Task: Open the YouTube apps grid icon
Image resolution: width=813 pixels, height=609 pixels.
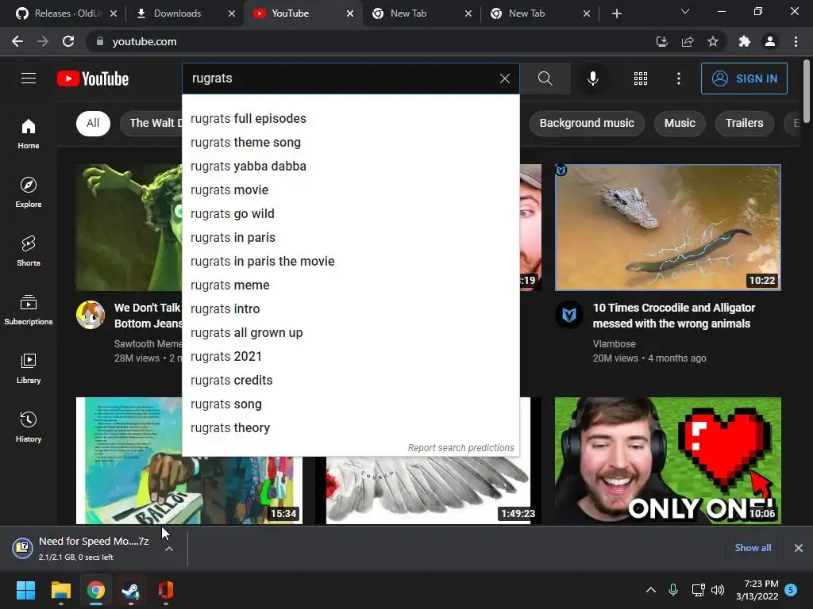Action: [x=641, y=79]
